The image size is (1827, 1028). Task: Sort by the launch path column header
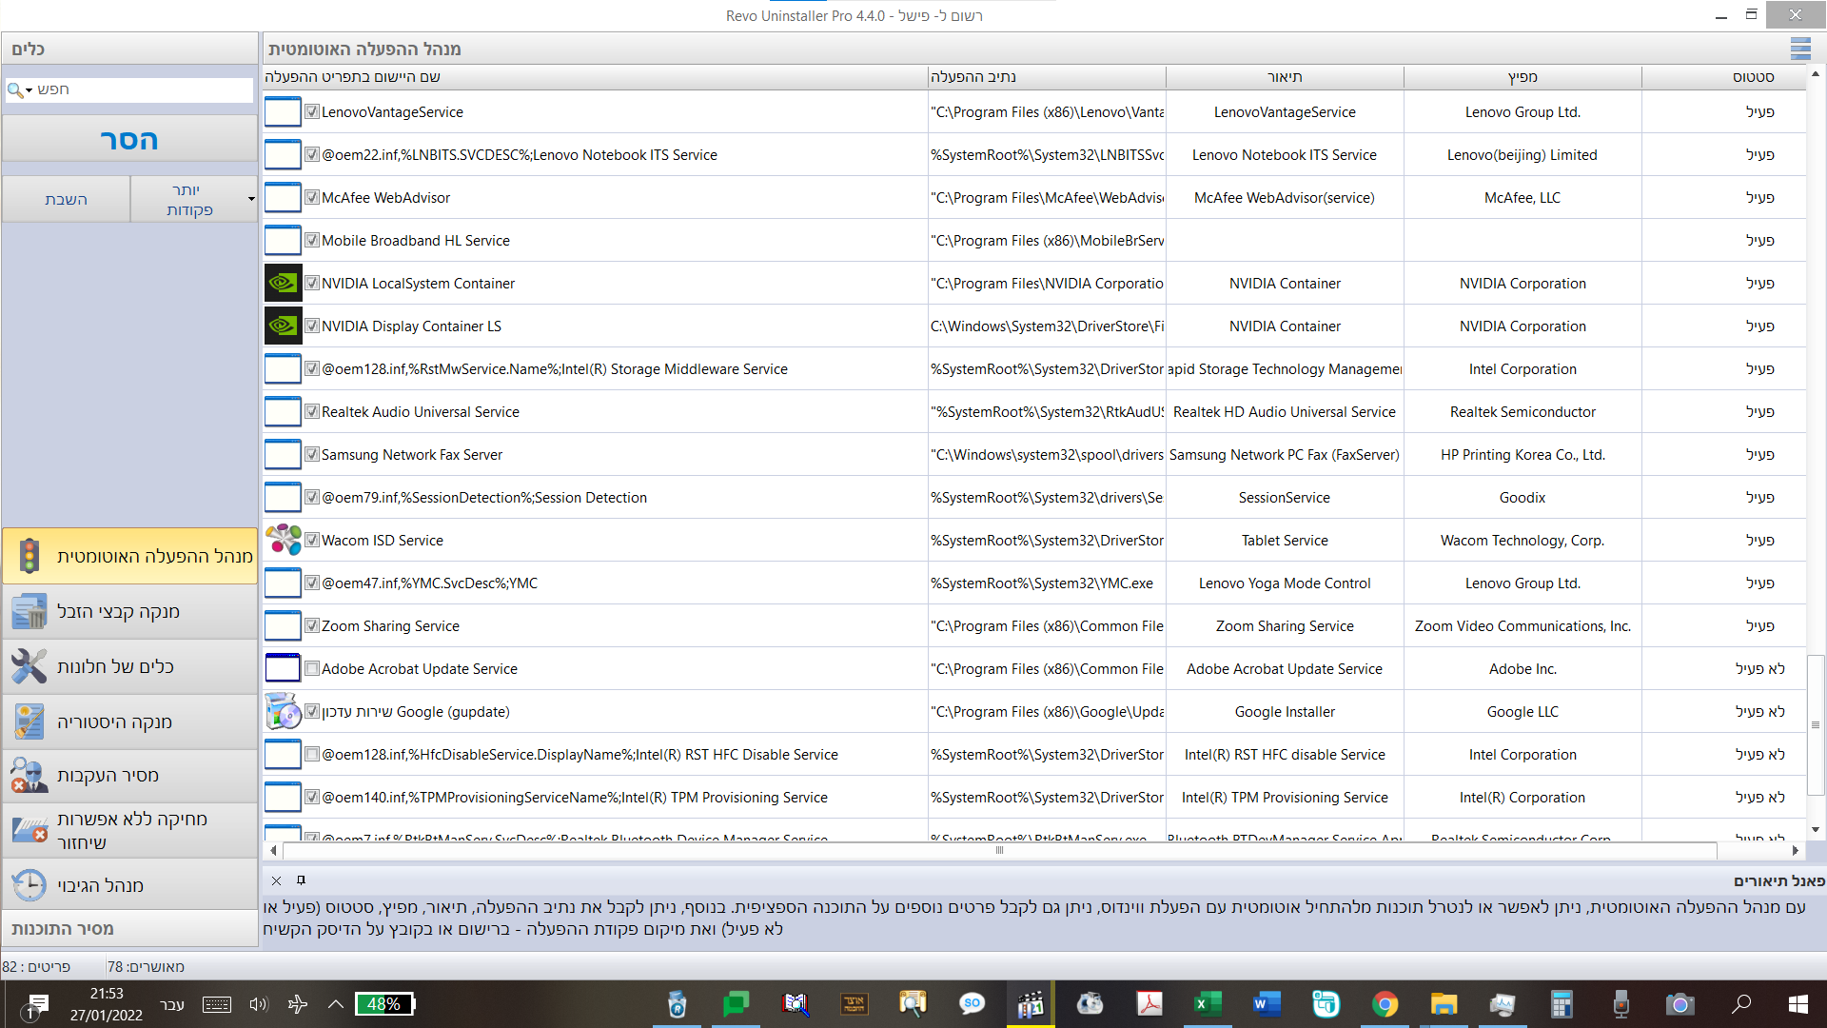[x=1047, y=77]
